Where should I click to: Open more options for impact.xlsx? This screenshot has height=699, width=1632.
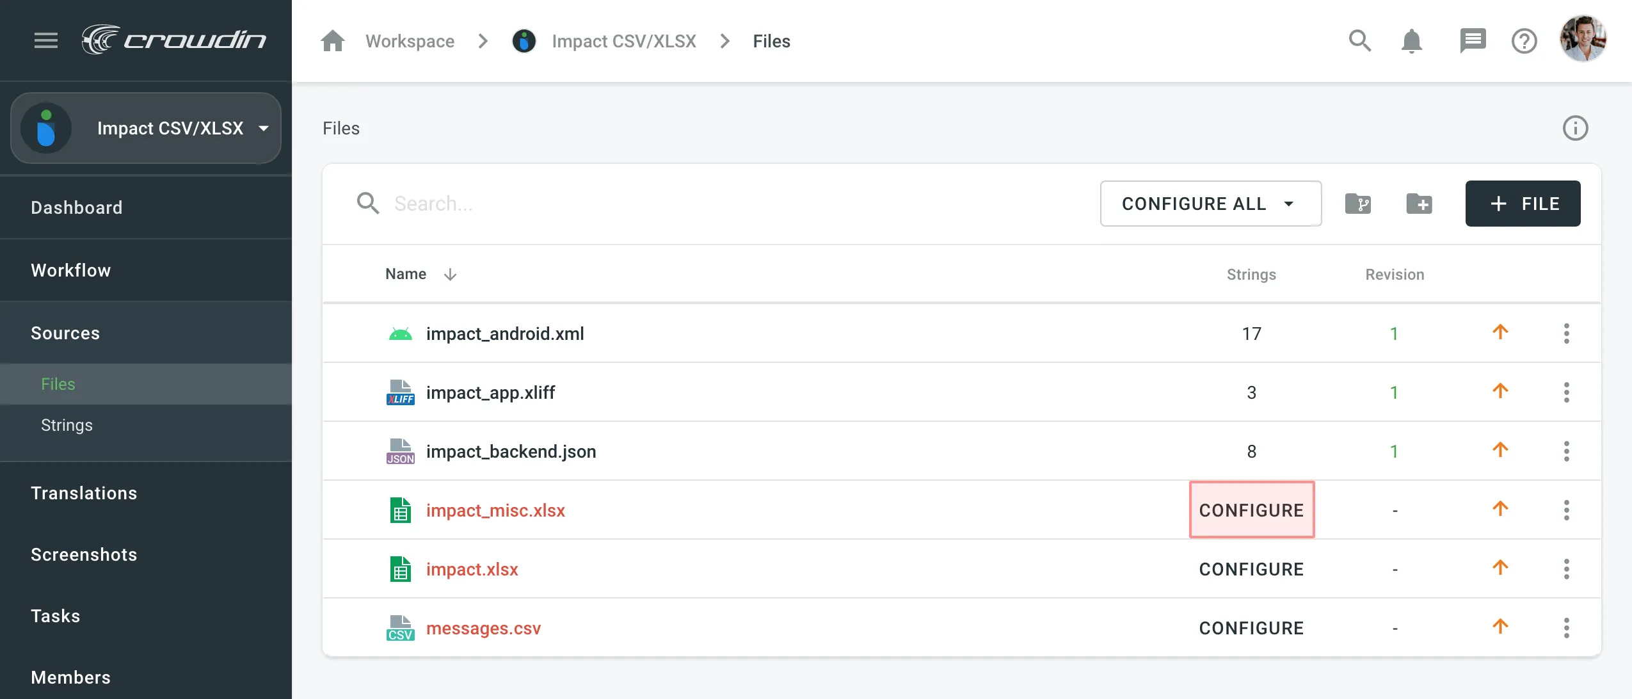(x=1567, y=569)
